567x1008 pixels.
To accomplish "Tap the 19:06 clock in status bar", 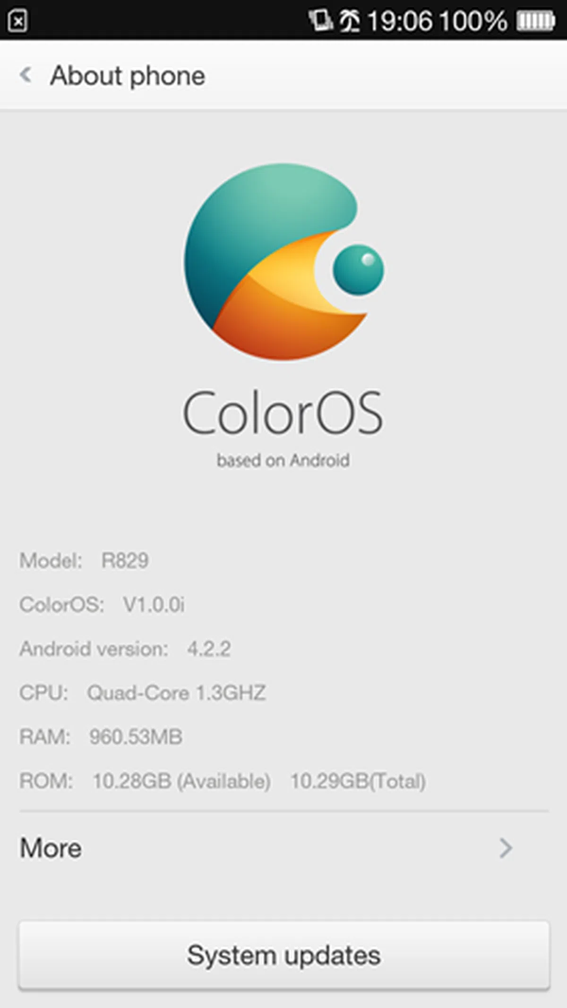I will 400,21.
